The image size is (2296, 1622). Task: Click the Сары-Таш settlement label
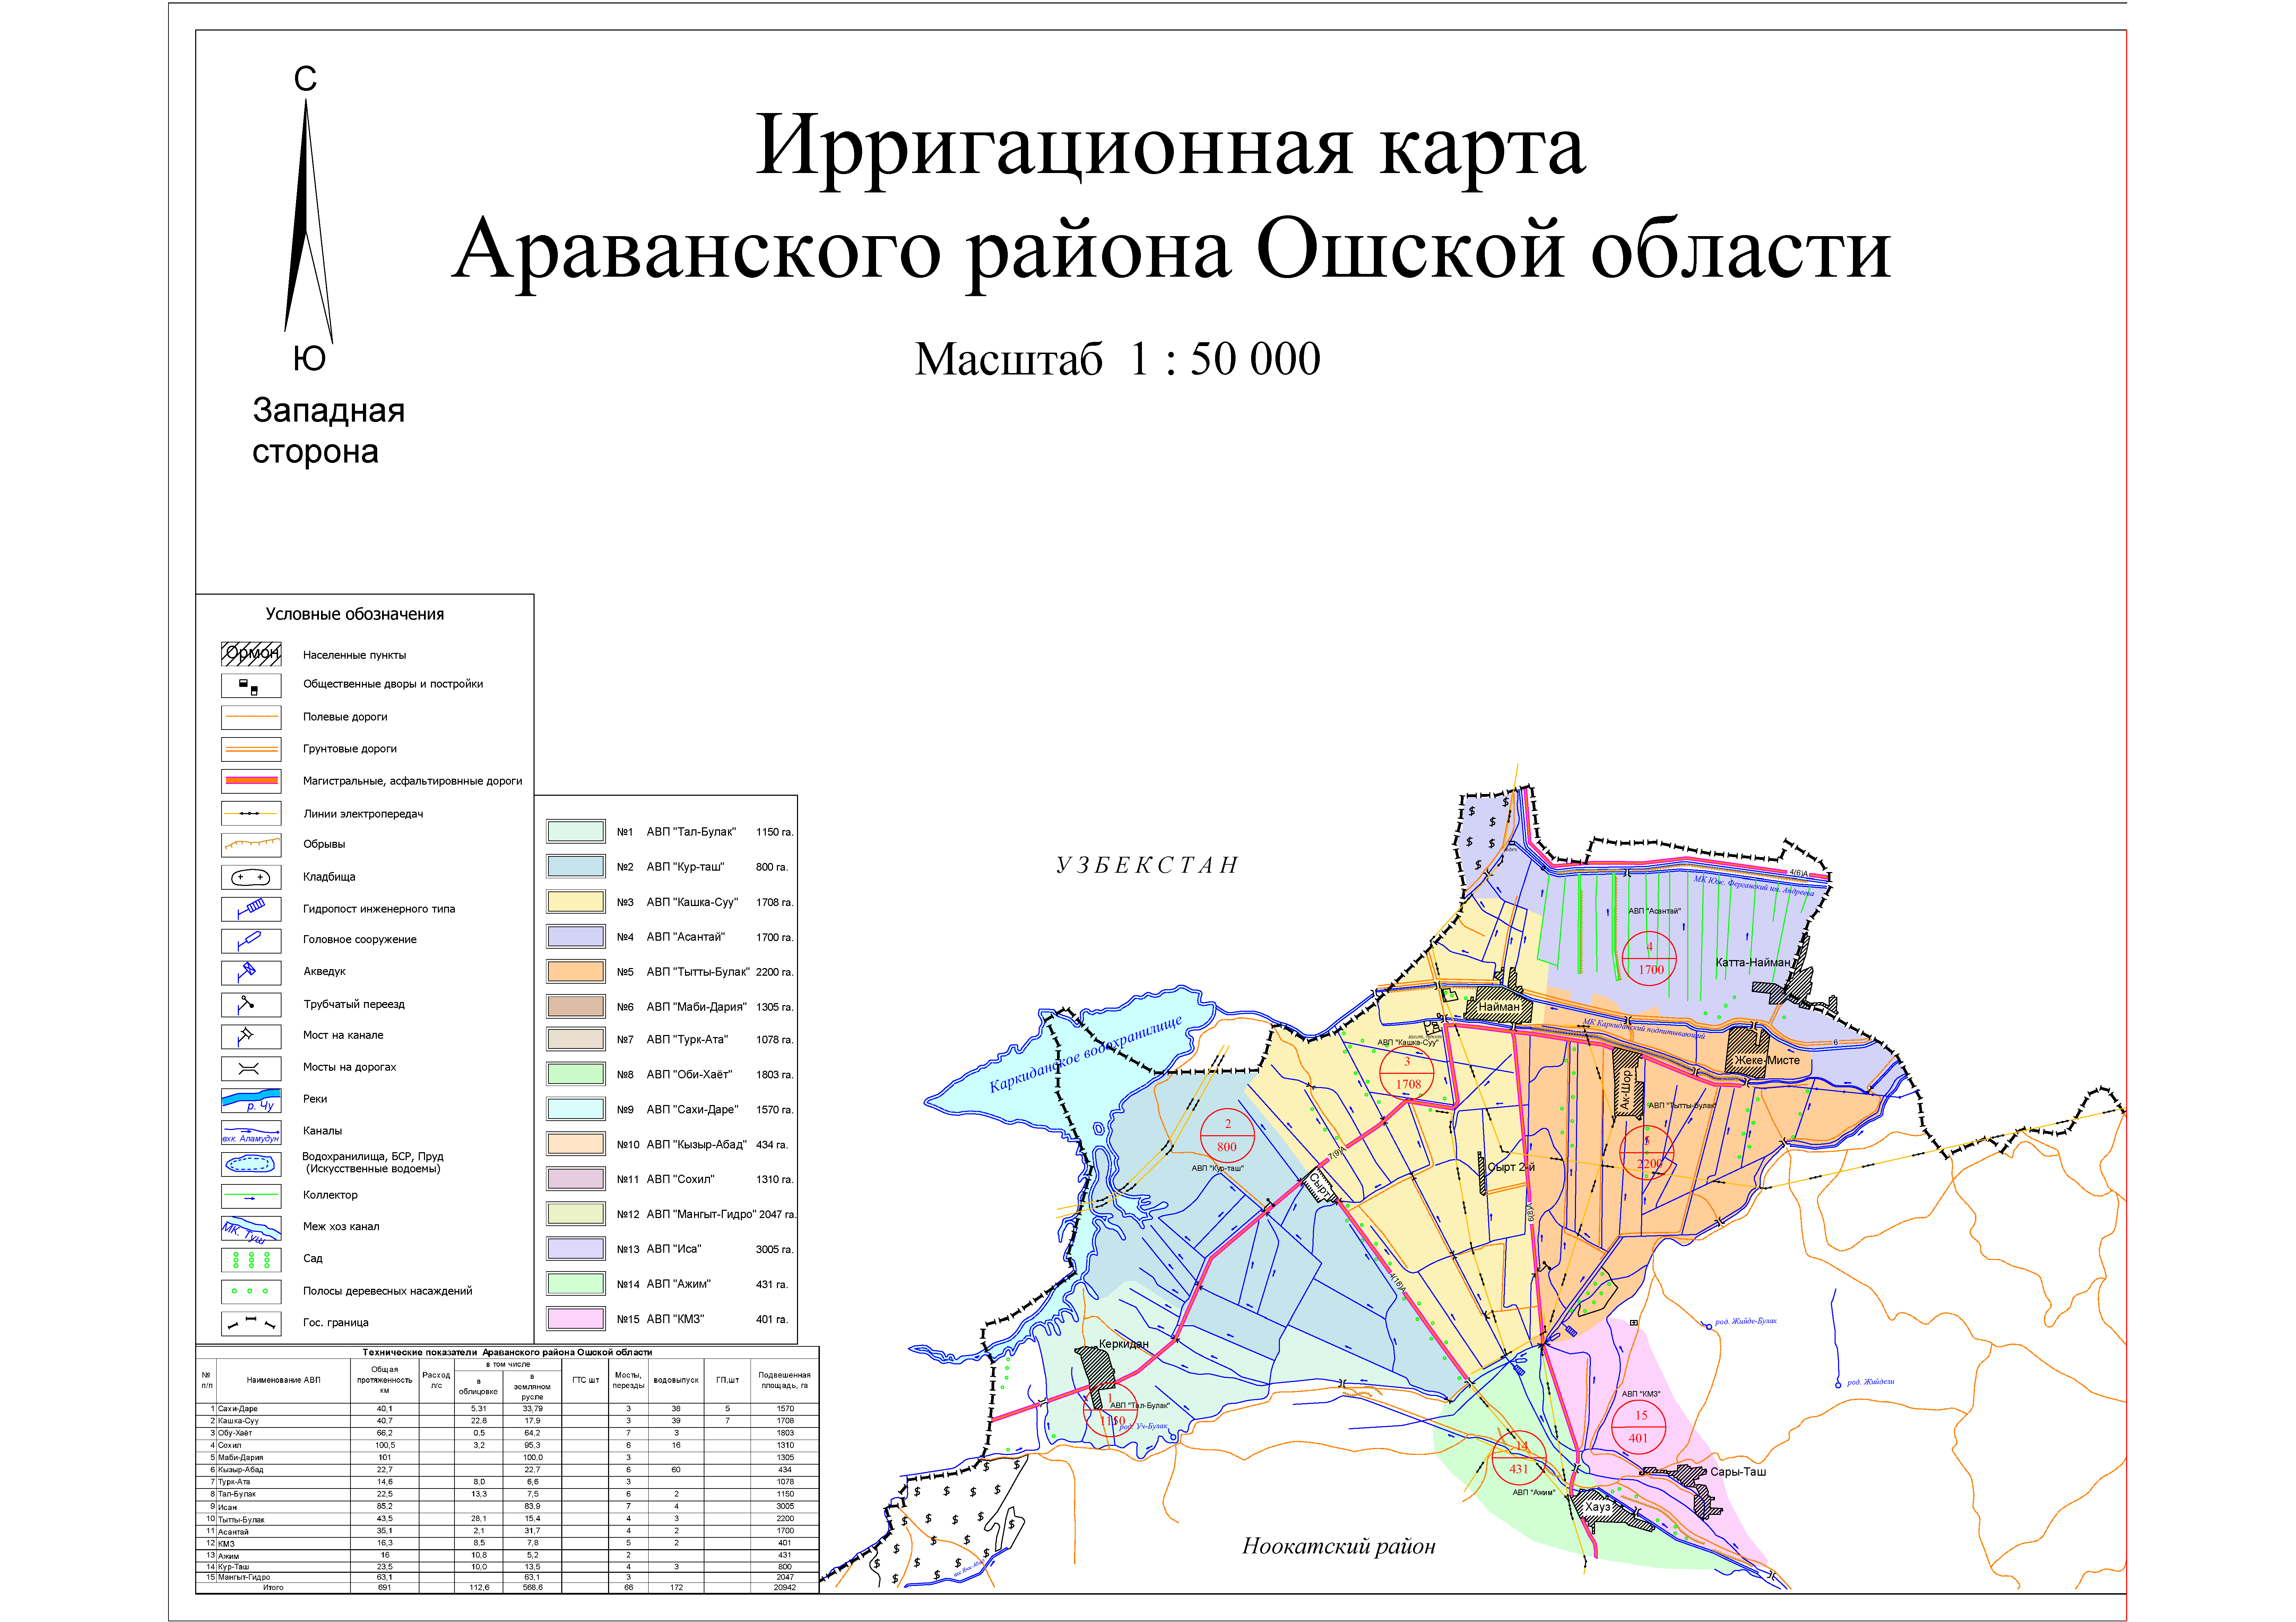pyautogui.click(x=1738, y=1472)
